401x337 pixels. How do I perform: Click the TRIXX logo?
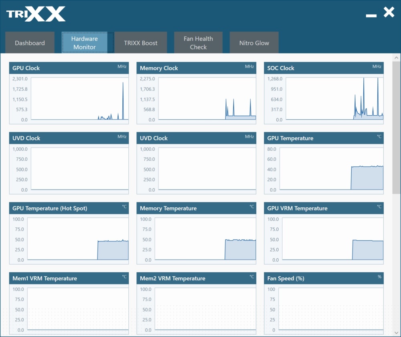(36, 14)
